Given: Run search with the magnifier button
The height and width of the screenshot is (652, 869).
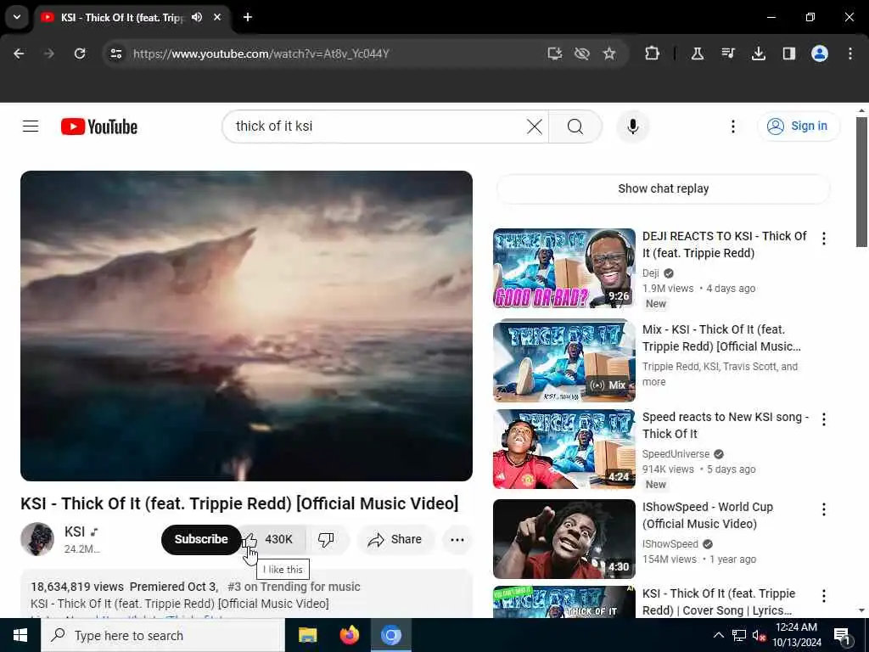Looking at the screenshot, I should (x=575, y=126).
